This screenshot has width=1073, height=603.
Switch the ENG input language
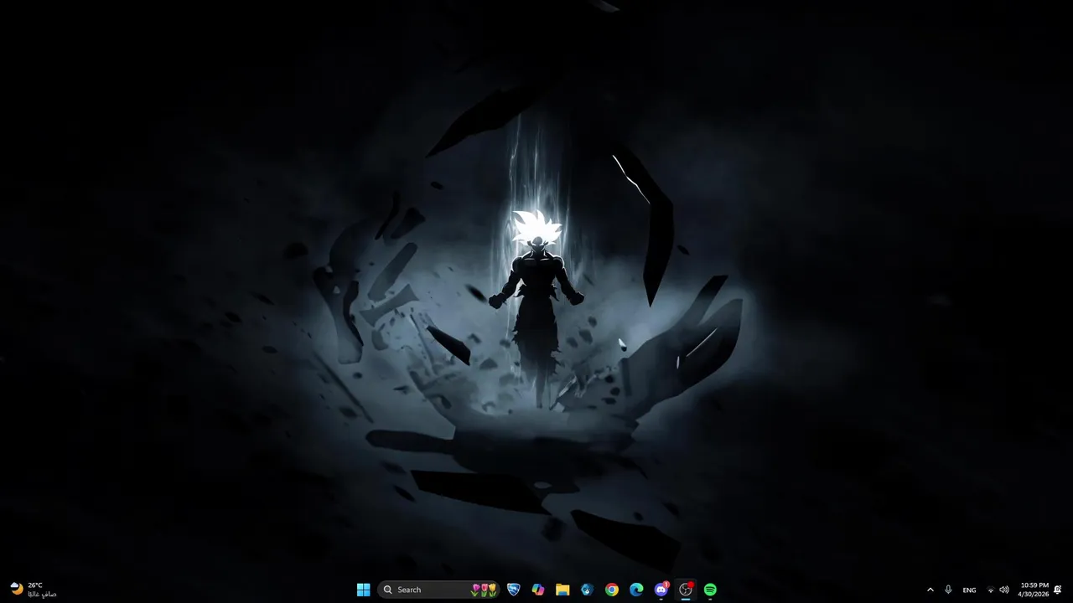(969, 590)
